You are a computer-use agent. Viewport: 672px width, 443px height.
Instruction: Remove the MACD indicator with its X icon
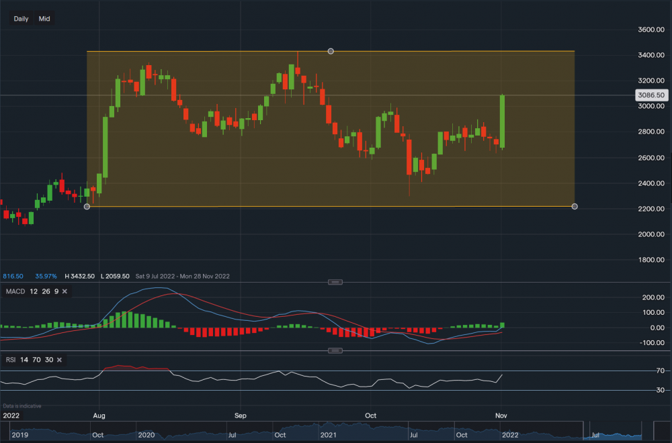66,291
